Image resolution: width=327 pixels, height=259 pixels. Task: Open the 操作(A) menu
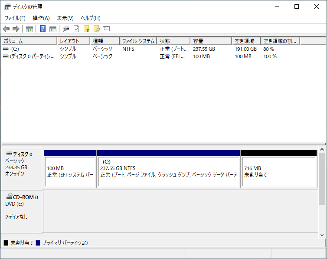point(41,18)
